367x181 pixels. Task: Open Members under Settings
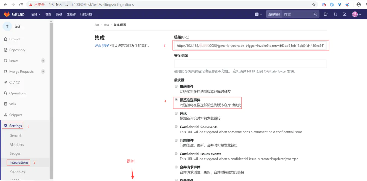coord(17,145)
